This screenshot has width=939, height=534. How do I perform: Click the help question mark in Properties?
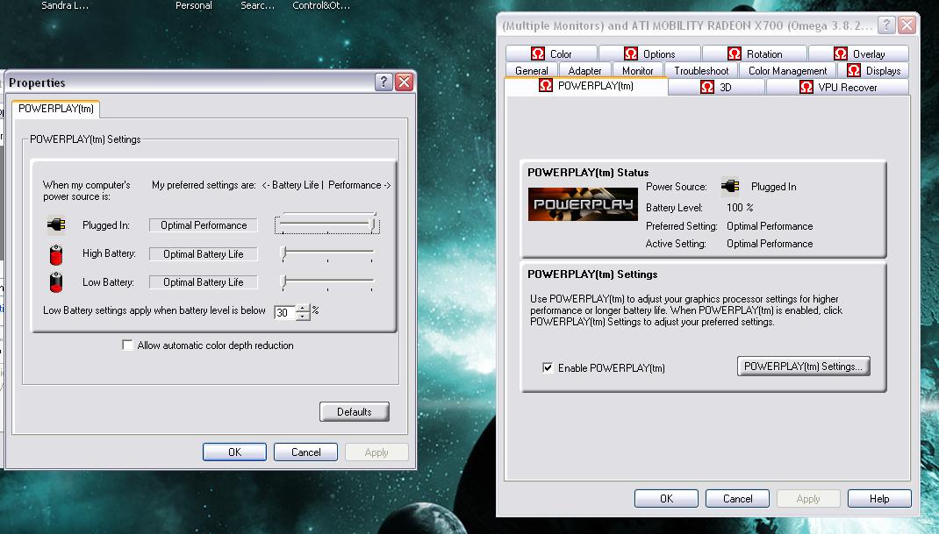(x=383, y=82)
